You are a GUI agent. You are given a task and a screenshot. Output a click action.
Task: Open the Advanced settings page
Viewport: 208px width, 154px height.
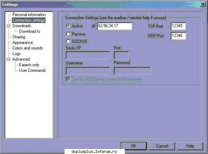click(21, 59)
